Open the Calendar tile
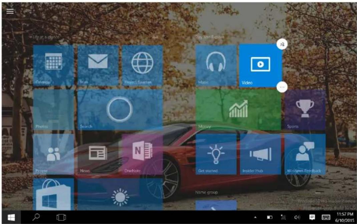Image resolution: width=357 pixels, height=224 pixels. coord(53,65)
